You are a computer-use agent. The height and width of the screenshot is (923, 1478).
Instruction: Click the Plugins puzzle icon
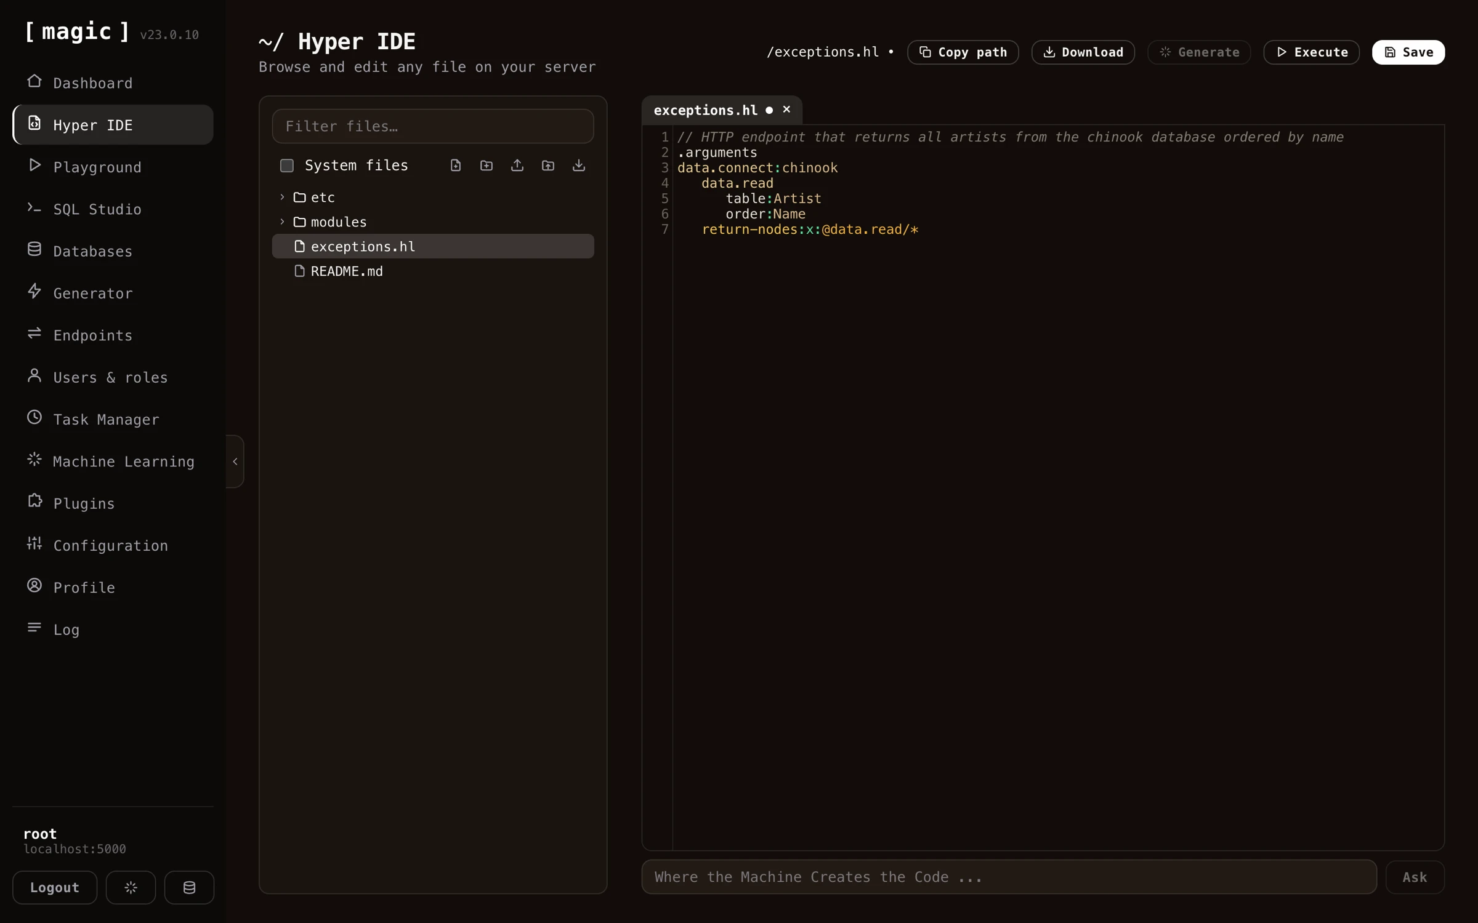pyautogui.click(x=34, y=501)
